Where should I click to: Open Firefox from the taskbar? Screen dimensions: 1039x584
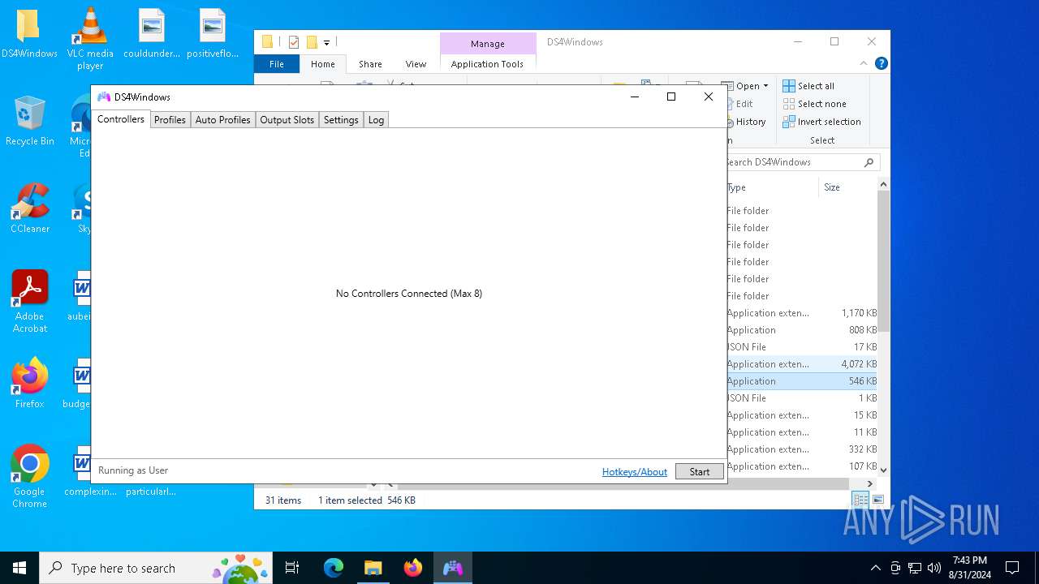click(x=413, y=568)
